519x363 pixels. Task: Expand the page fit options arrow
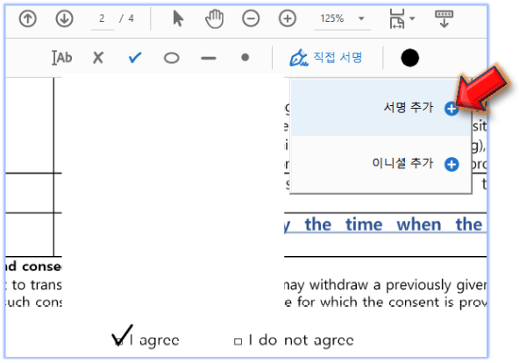tap(412, 18)
